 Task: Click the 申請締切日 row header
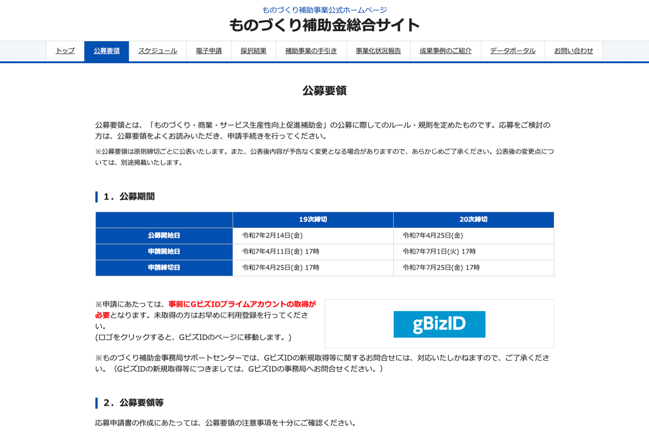(164, 268)
